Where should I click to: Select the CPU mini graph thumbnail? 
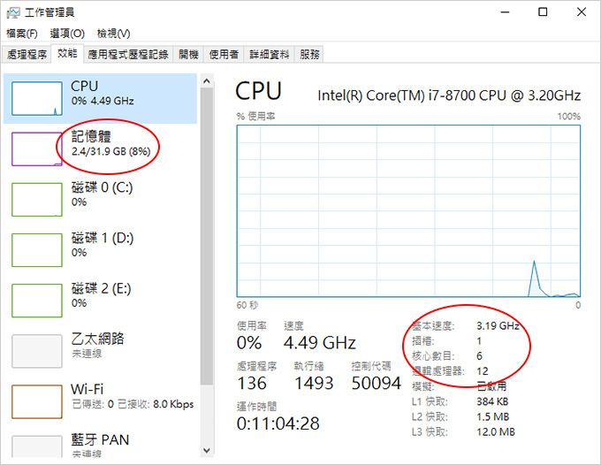(37, 98)
